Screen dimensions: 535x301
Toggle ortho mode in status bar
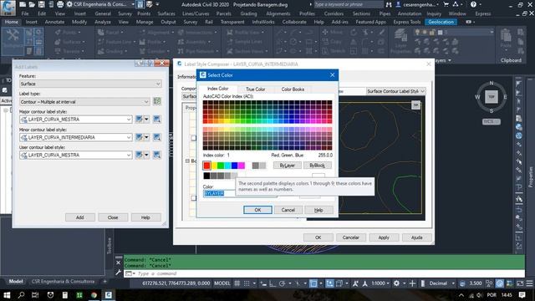tap(273, 283)
